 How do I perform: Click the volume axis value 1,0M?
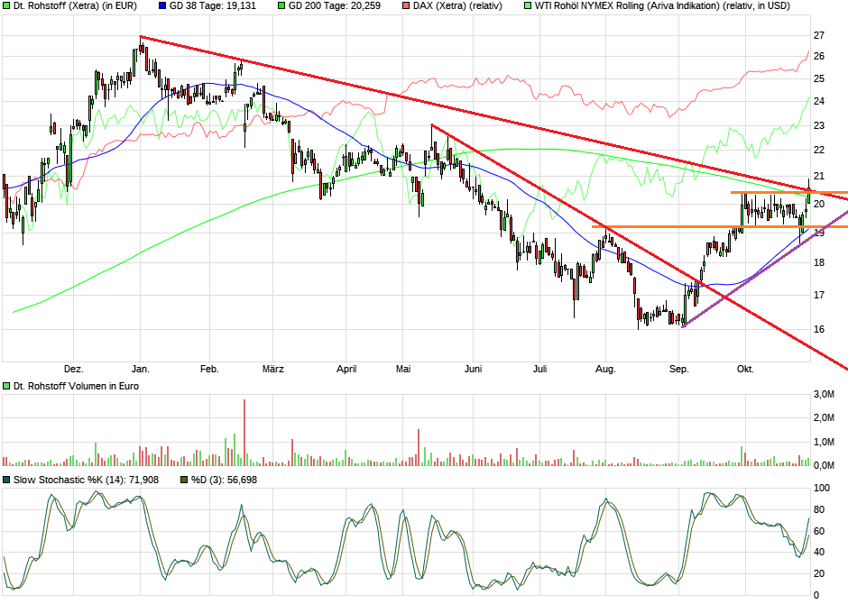coord(824,442)
